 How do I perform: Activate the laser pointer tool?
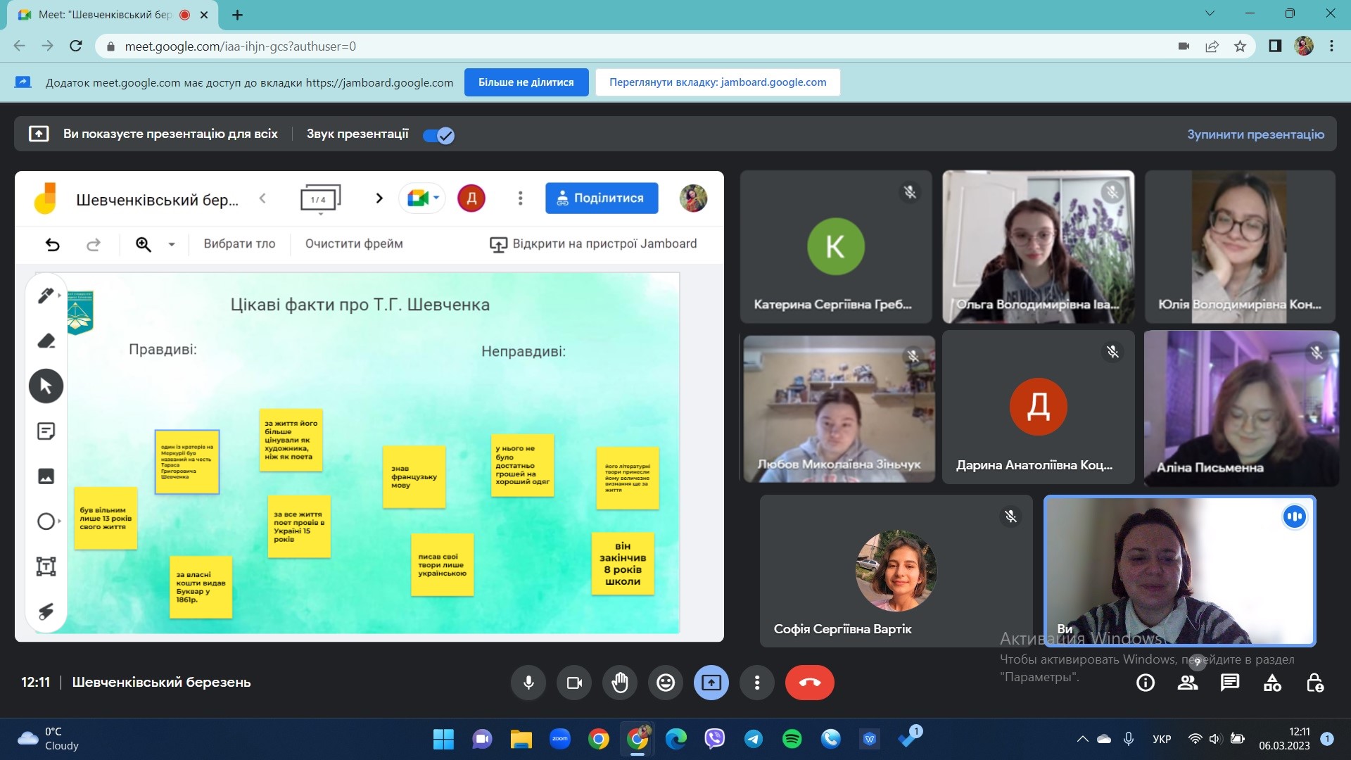pos(46,611)
